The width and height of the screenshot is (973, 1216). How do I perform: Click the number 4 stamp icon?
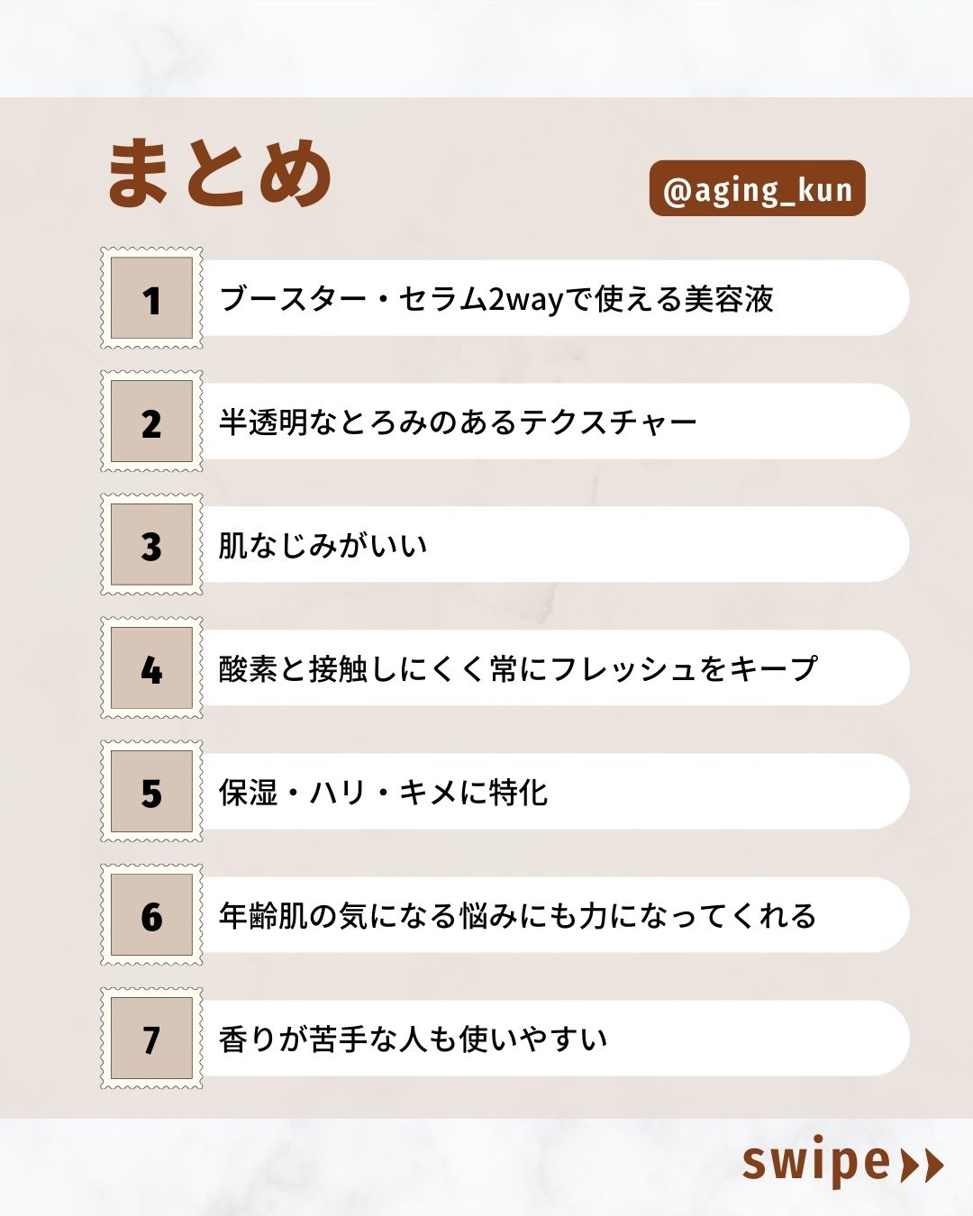[151, 668]
